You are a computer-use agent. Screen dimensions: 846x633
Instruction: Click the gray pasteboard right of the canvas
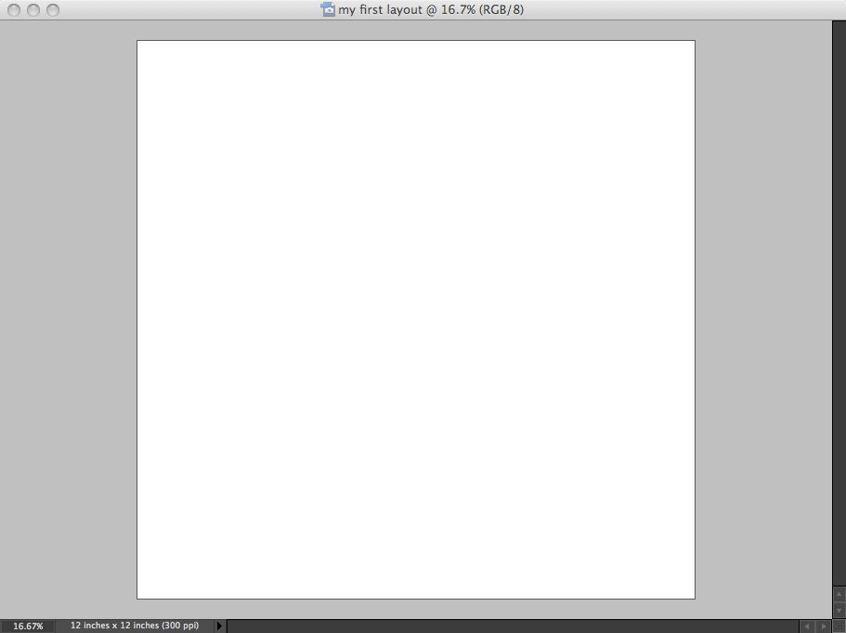click(762, 320)
